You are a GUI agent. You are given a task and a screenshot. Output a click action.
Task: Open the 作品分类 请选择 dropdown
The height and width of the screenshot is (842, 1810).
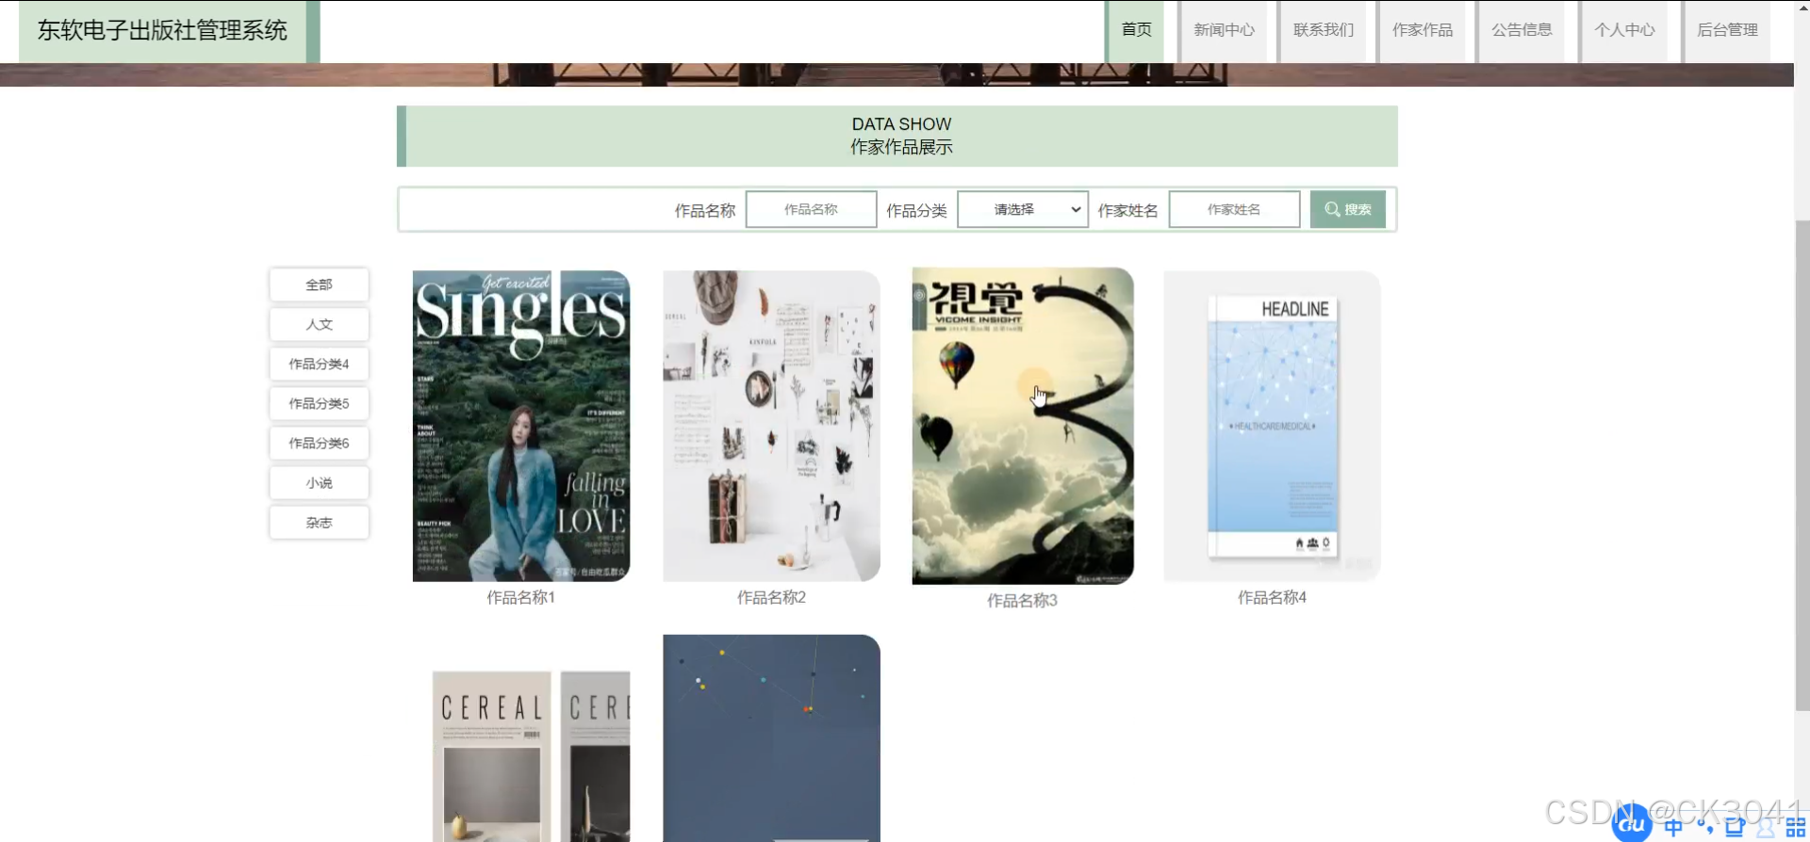point(1023,209)
